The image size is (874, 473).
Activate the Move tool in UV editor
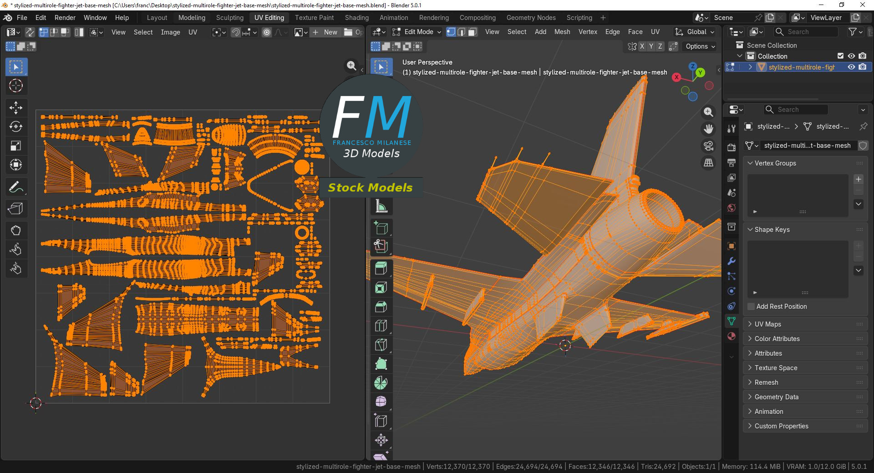[16, 108]
